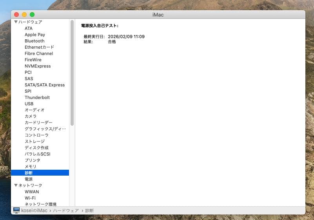Open SATA/SATA Express entry
Viewport: 314px width, 220px height.
tap(45, 85)
